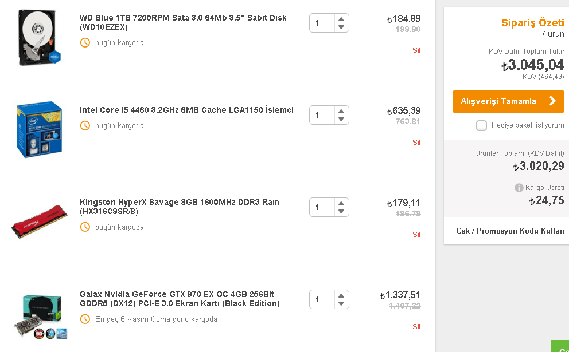
Task: Click the clock icon under Intel Core i5
Action: point(85,126)
